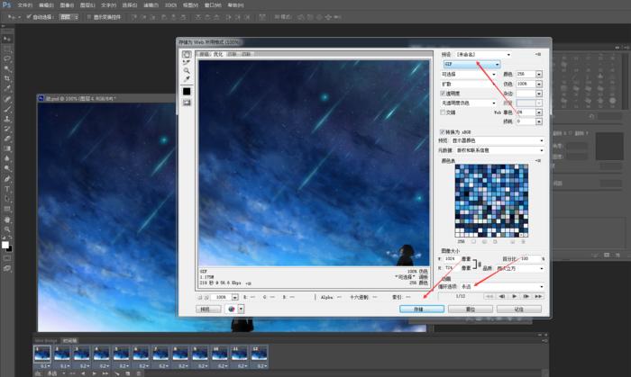Toggle the 透明度 transparency checkbox

(443, 94)
